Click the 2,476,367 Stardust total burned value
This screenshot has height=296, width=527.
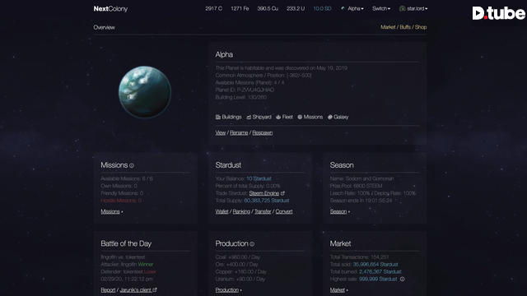click(380, 272)
